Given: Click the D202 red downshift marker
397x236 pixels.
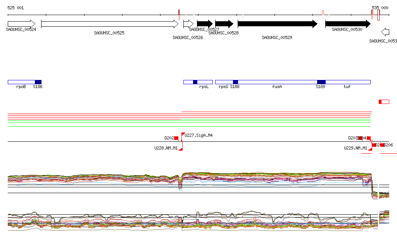Looking at the screenshot, I should point(176,138).
